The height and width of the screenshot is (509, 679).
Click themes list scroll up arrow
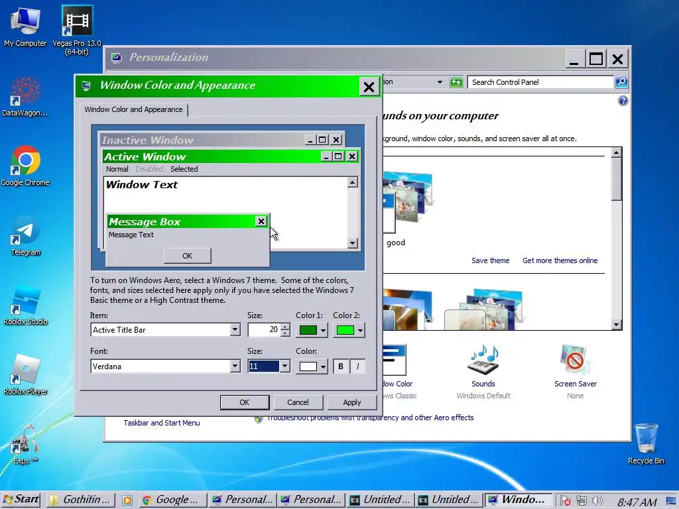616,152
